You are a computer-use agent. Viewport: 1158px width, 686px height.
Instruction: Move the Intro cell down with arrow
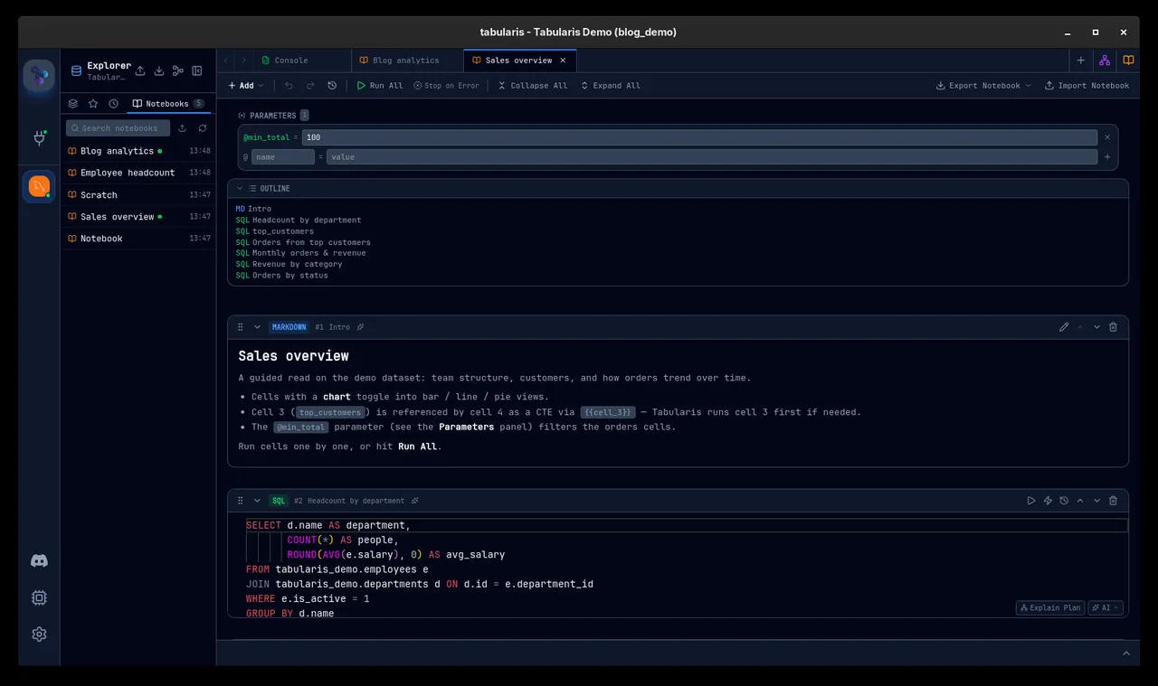click(x=1096, y=327)
